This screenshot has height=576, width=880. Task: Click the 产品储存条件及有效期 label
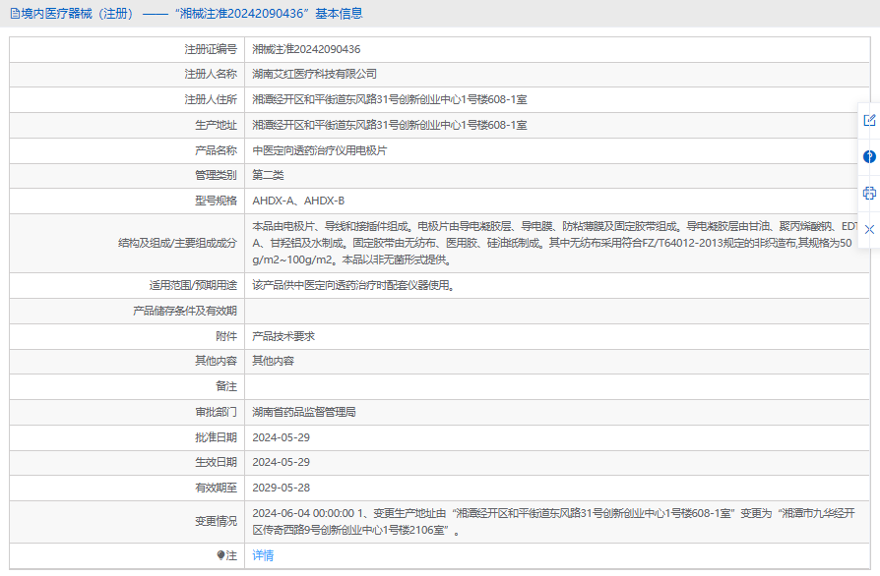(185, 311)
